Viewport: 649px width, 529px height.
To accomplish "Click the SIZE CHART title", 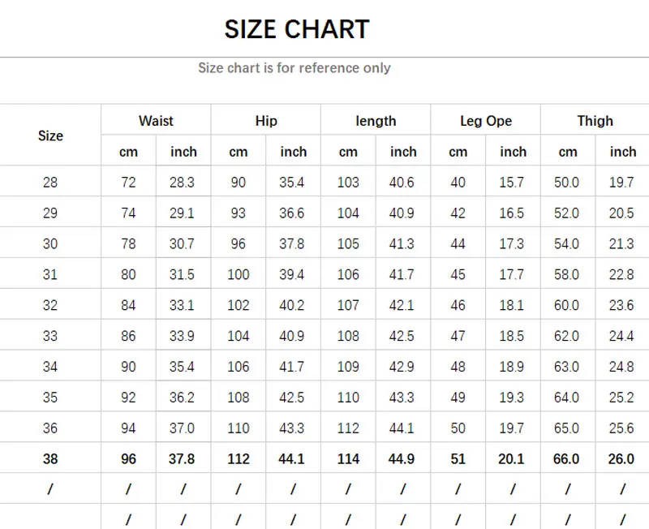I will click(x=297, y=29).
